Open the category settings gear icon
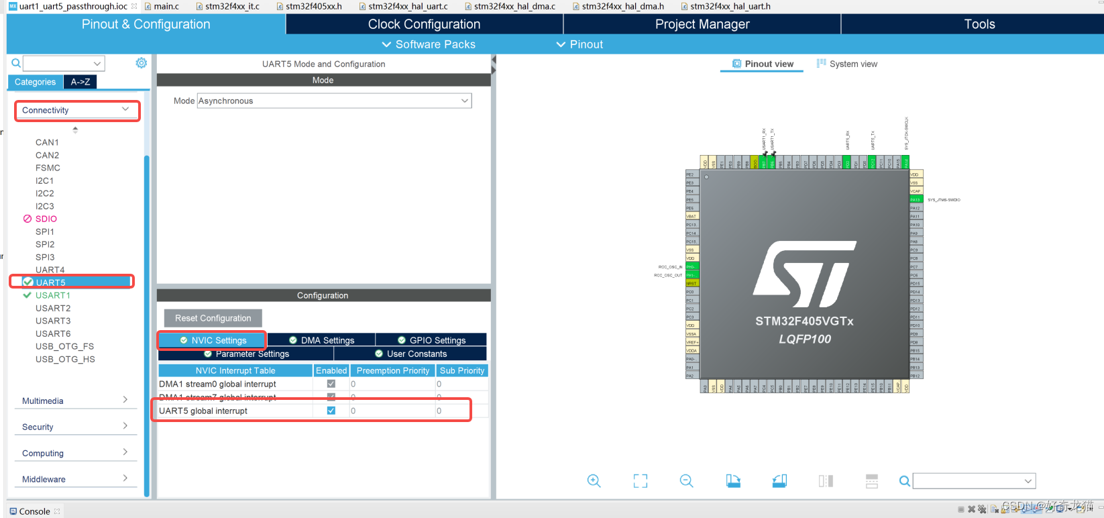 pos(141,62)
